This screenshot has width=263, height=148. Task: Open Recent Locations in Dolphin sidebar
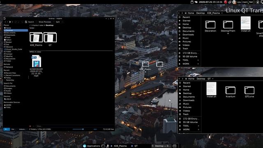coord(12,75)
